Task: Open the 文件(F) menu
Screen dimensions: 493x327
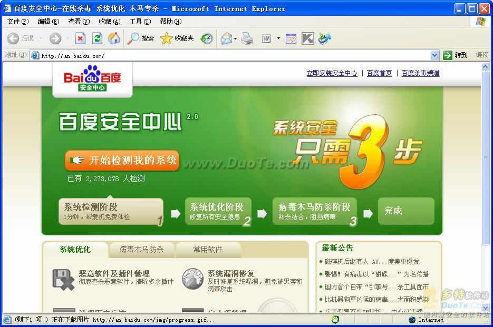Action: tap(18, 22)
